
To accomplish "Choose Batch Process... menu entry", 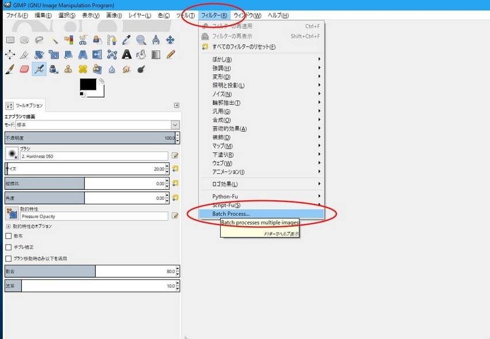I will (262, 214).
